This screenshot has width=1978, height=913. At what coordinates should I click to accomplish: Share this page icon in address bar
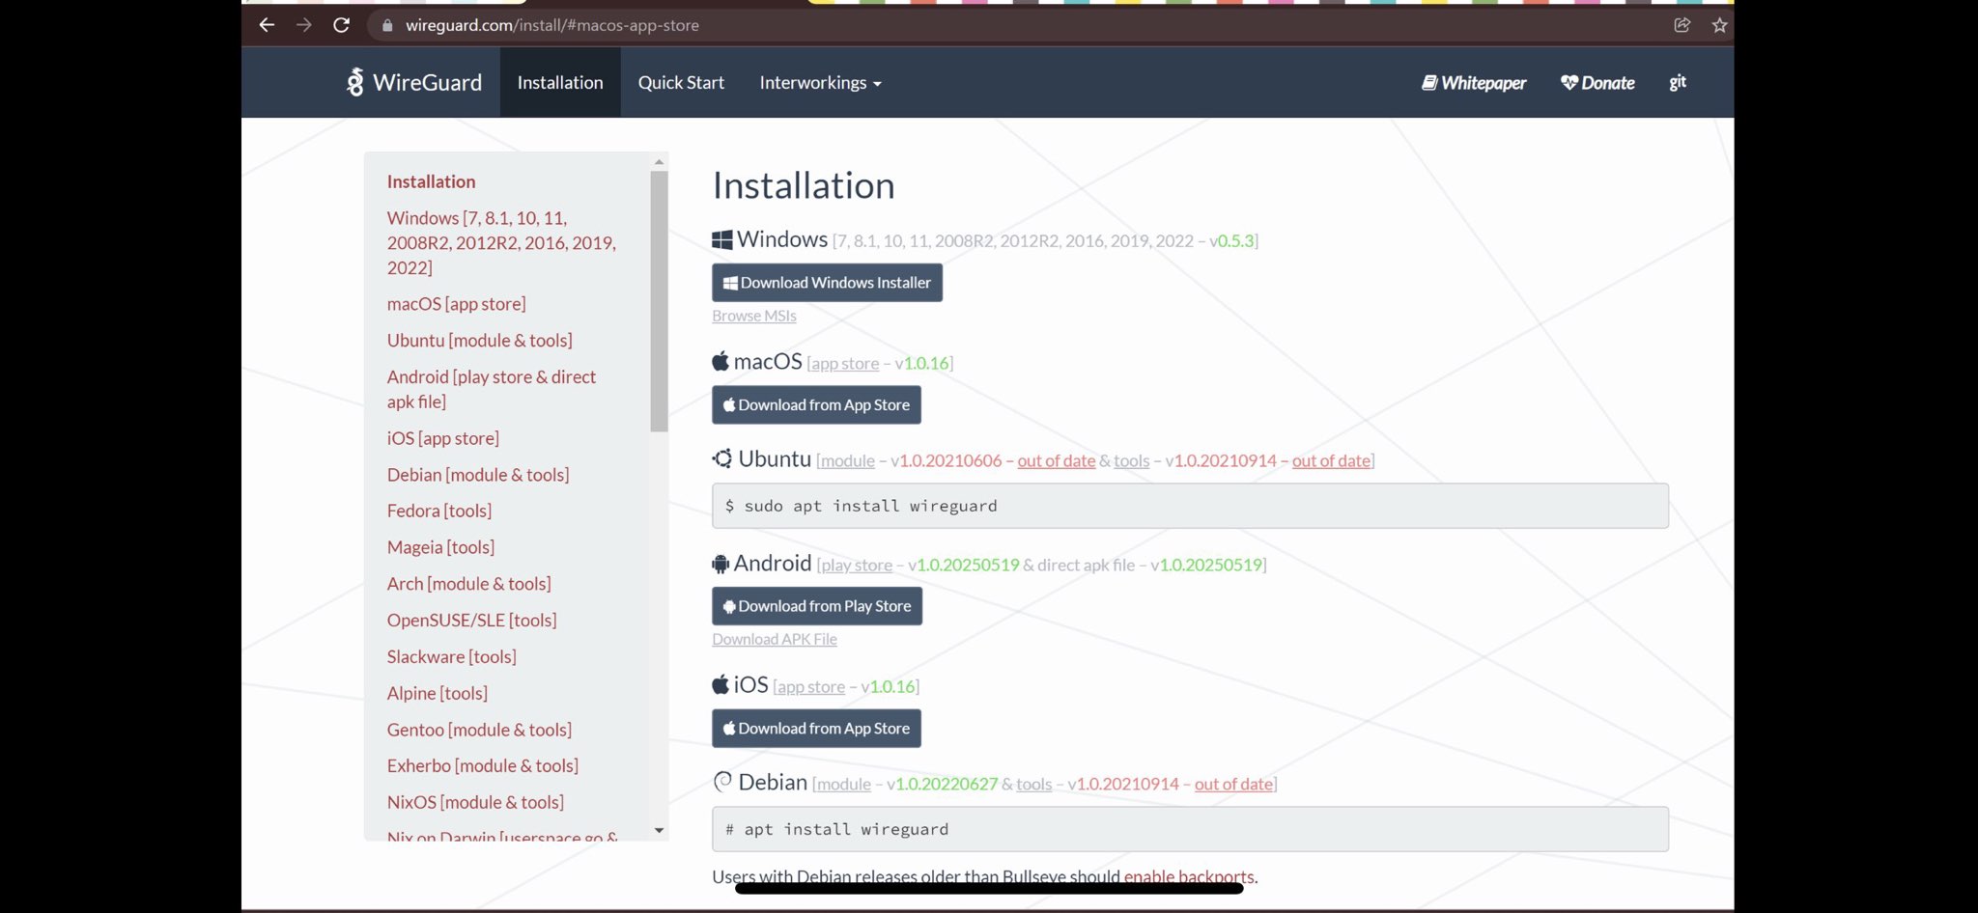click(1681, 25)
